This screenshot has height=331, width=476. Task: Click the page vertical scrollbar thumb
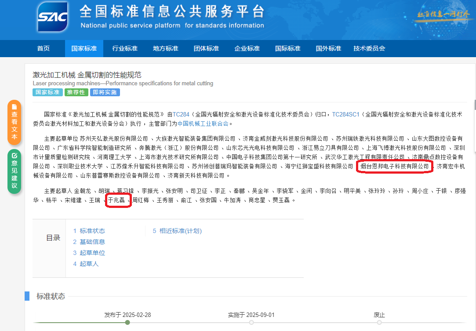475,105
